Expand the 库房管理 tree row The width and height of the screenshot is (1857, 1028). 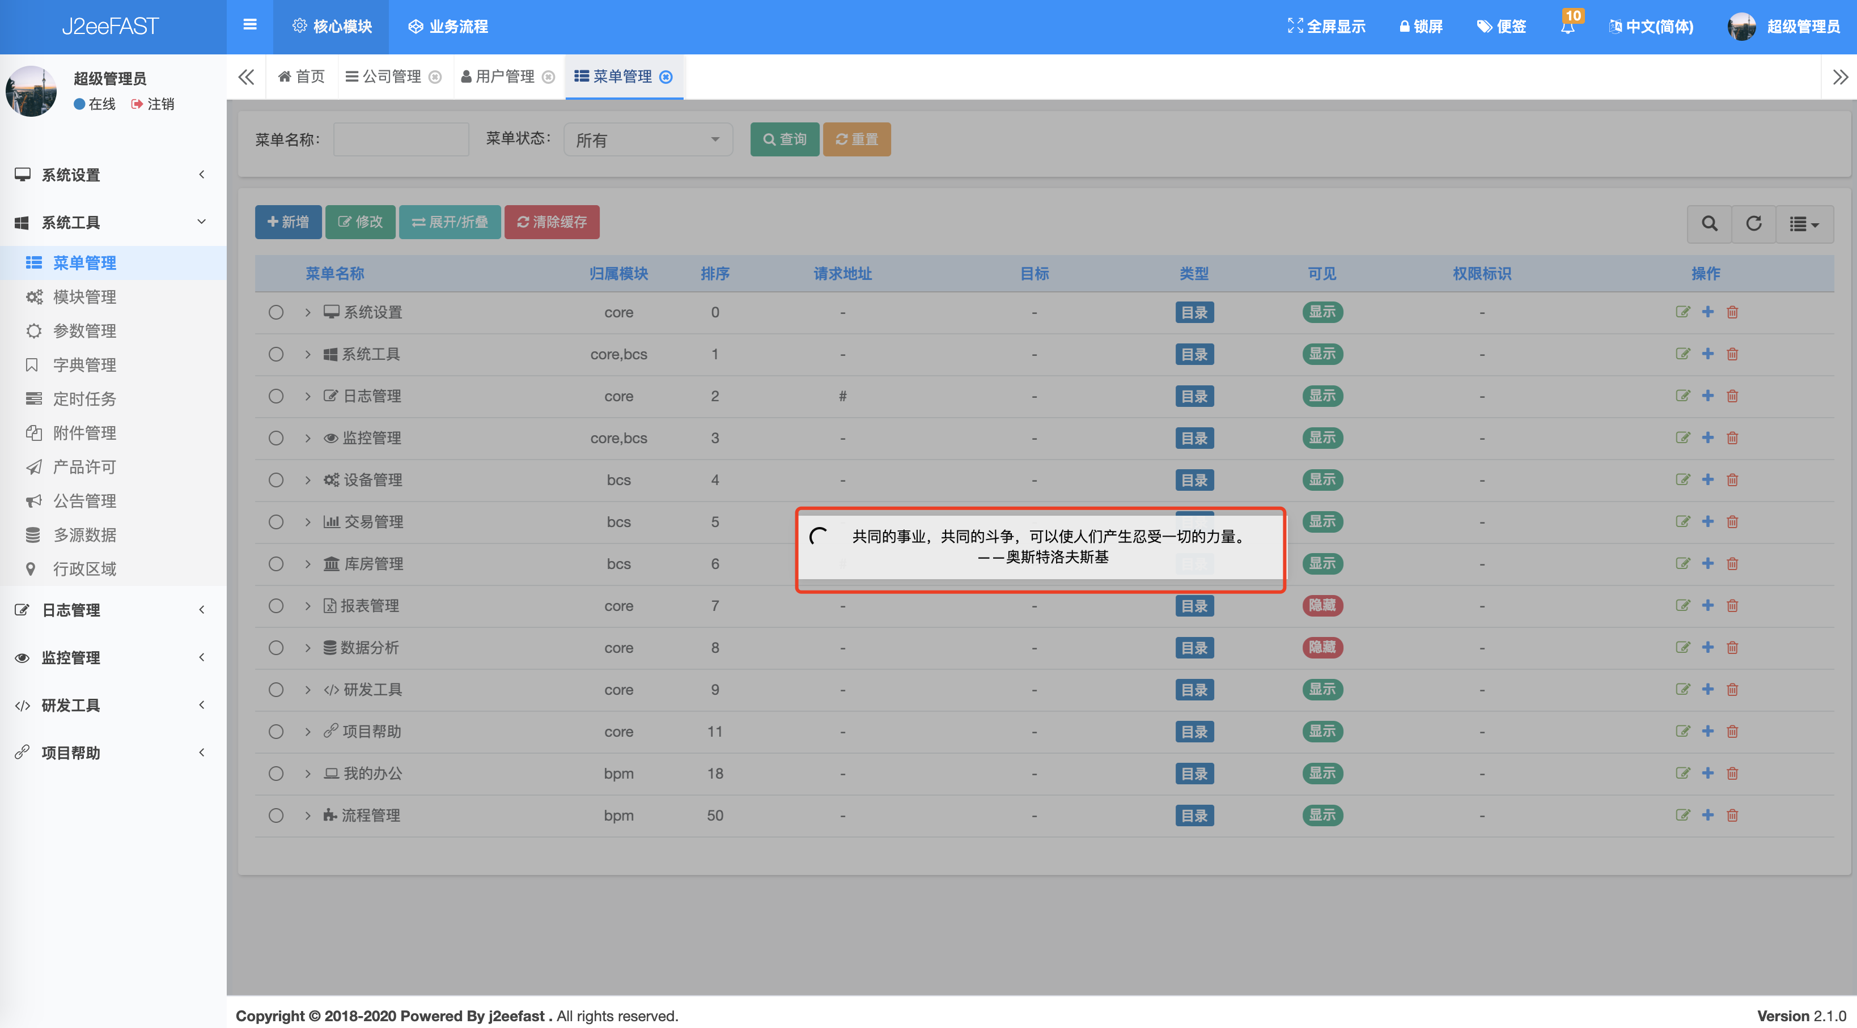[x=308, y=564]
